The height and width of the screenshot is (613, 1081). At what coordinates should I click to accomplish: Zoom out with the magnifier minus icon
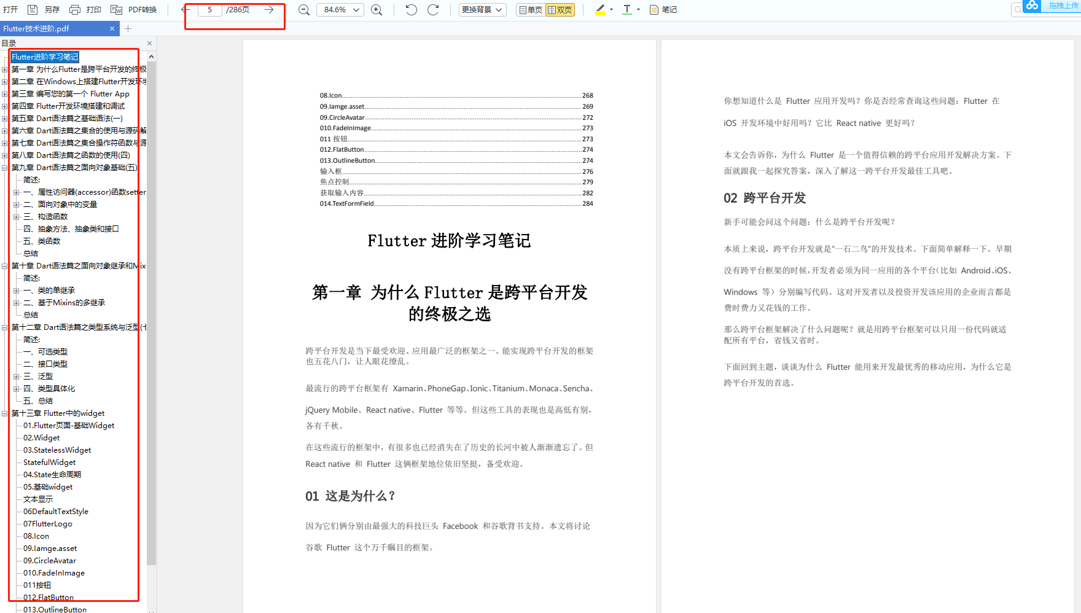[303, 9]
